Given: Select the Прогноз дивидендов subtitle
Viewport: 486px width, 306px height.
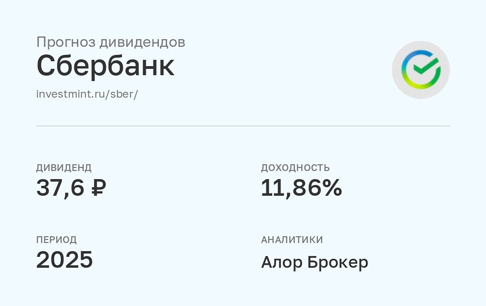Looking at the screenshot, I should (111, 42).
